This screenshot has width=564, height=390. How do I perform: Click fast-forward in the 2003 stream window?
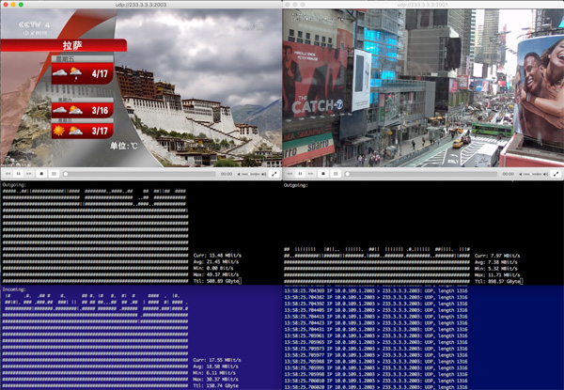click(x=29, y=174)
